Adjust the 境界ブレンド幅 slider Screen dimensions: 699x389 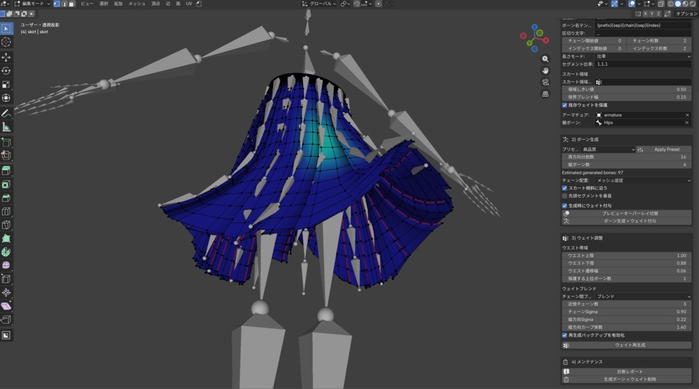click(x=627, y=97)
